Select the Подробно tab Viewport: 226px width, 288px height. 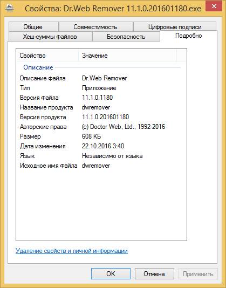click(189, 36)
